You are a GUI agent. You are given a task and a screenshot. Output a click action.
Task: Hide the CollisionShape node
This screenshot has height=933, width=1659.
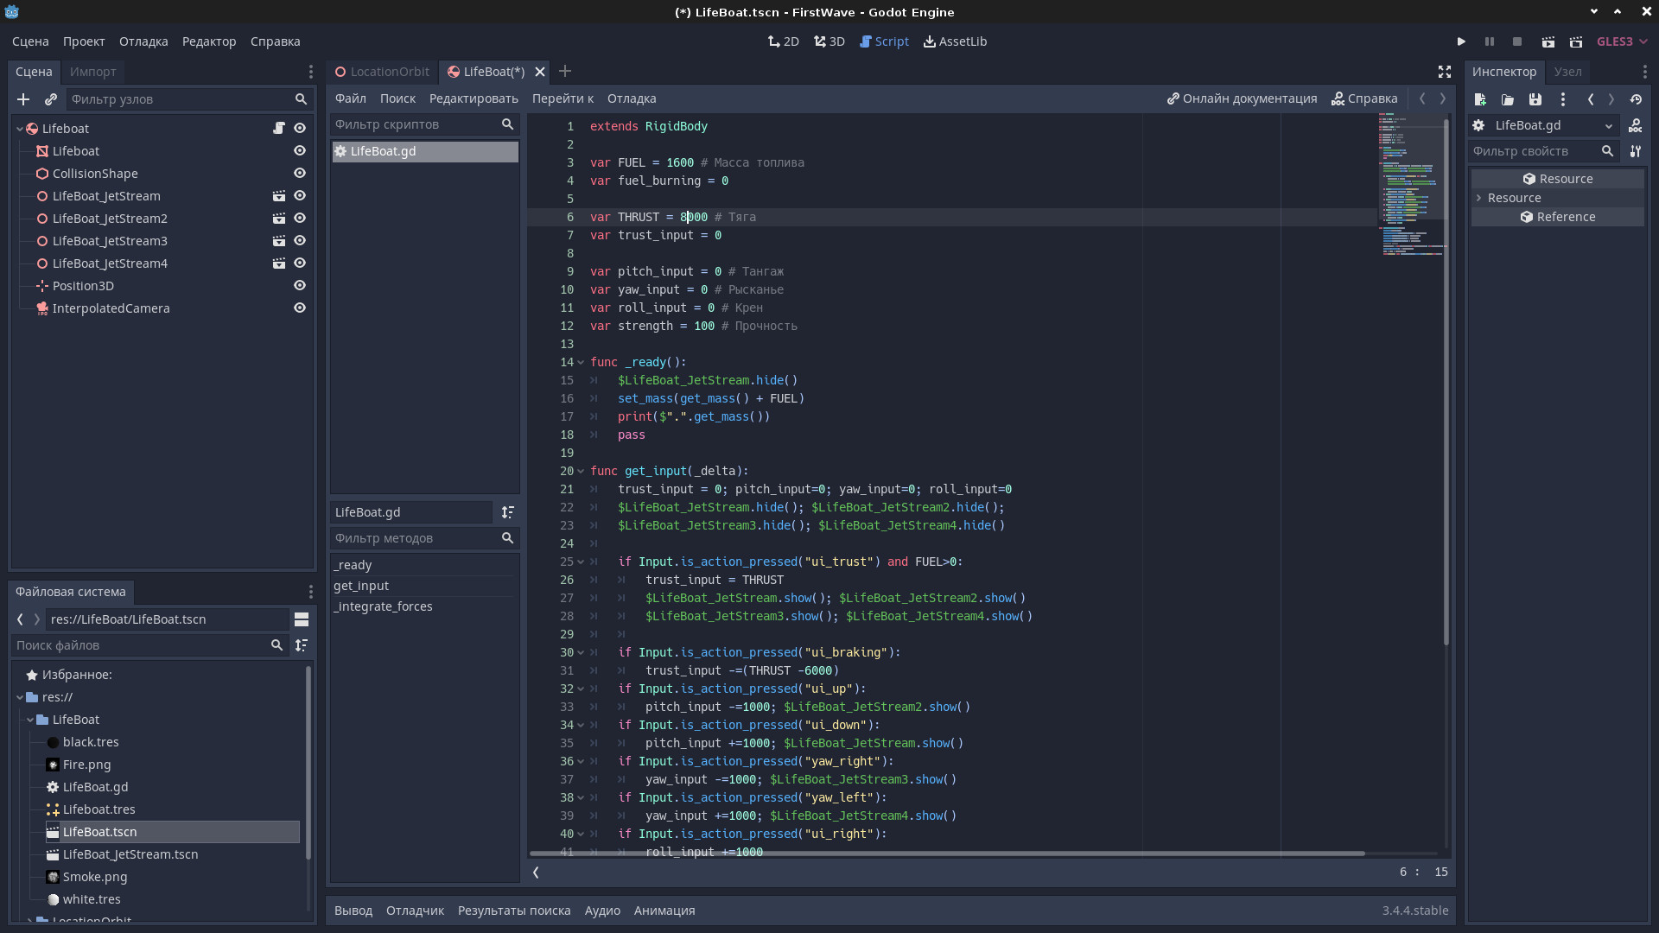(300, 174)
